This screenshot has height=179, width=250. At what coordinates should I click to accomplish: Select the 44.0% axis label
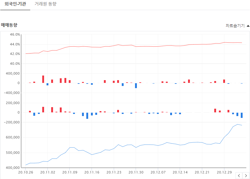point(15,44)
